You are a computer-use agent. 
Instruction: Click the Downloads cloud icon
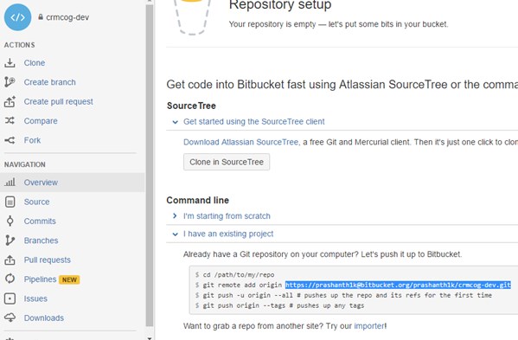(x=10, y=318)
